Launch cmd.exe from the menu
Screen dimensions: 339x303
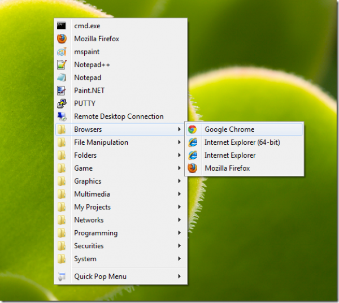coord(87,26)
